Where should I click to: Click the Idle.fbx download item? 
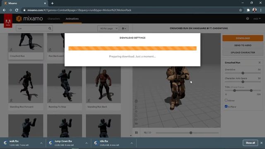click(x=109, y=143)
